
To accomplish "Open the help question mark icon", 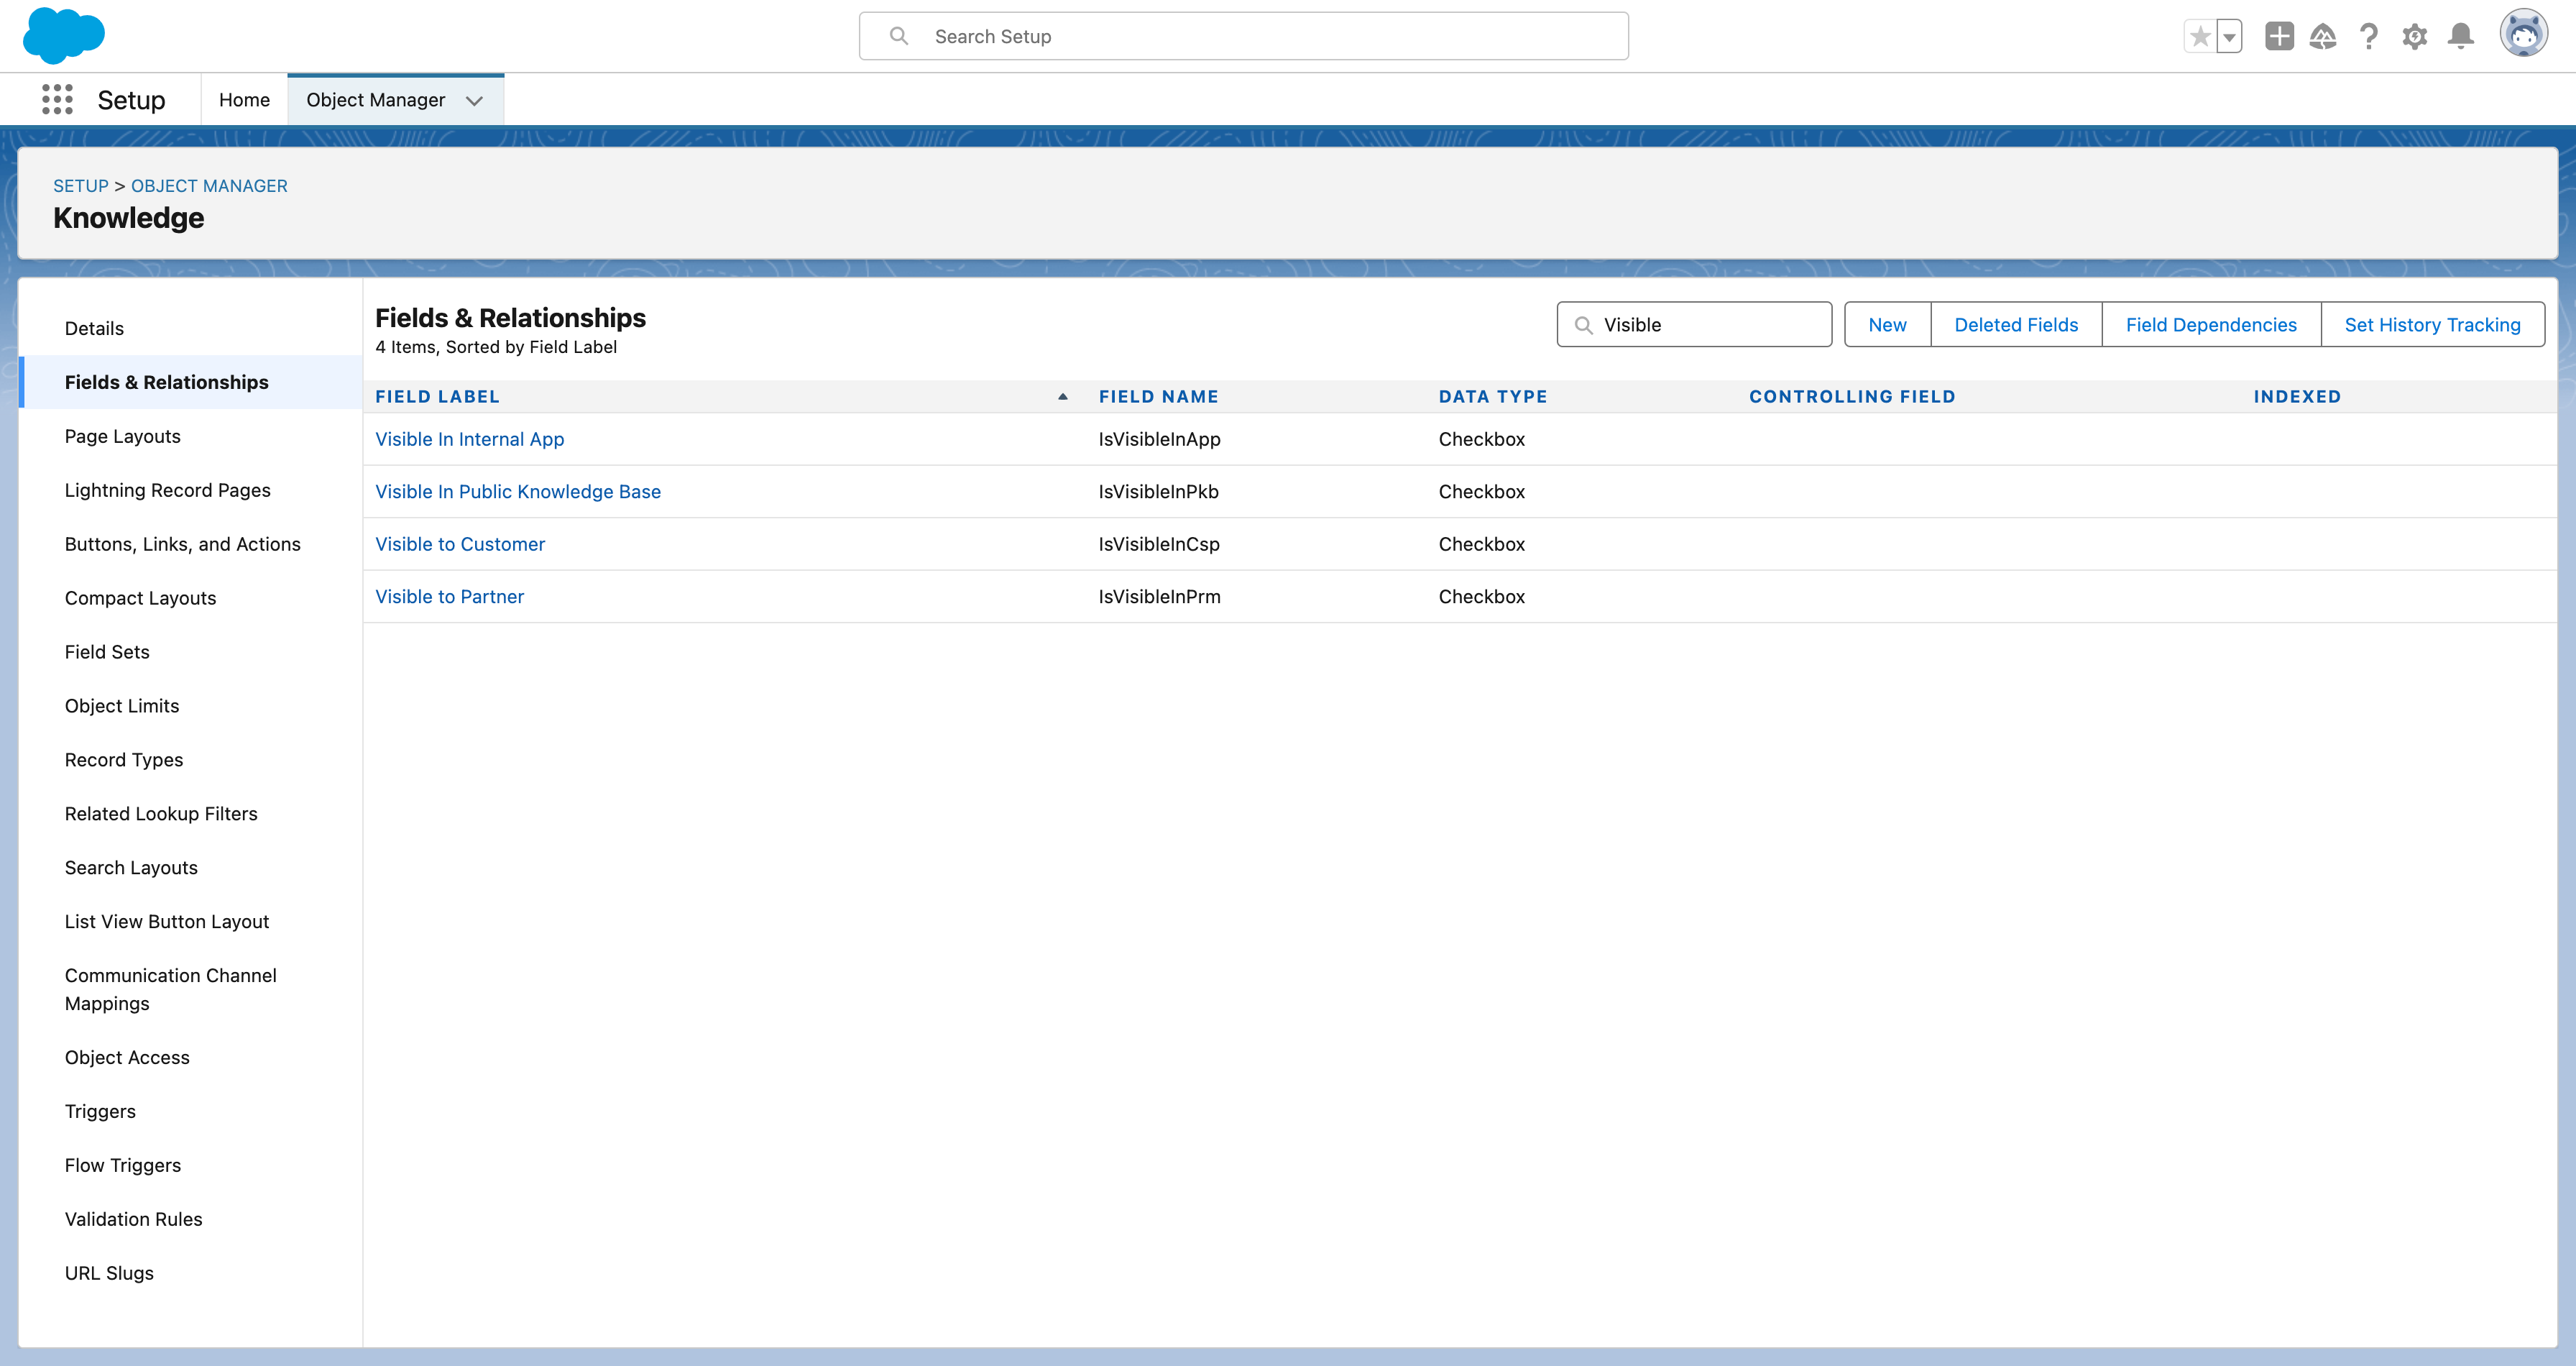I will tap(2369, 37).
